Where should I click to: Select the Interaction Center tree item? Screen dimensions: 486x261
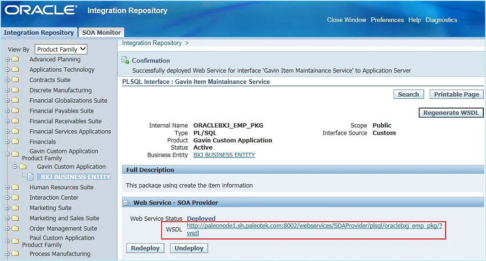[x=54, y=197]
